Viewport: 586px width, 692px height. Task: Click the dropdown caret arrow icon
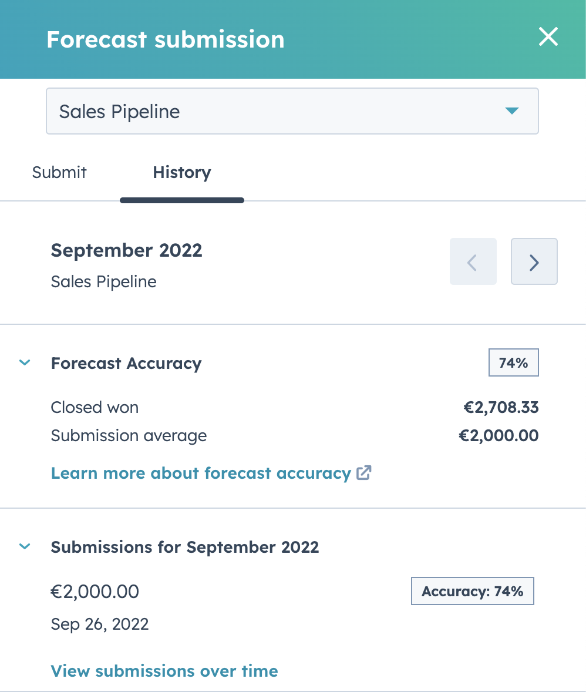pos(512,111)
